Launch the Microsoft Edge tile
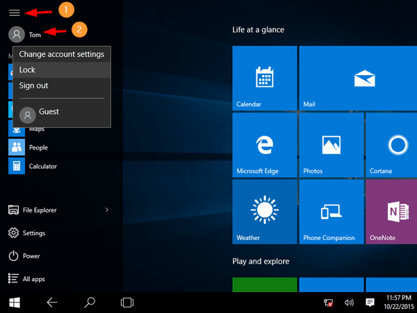 pyautogui.click(x=263, y=145)
